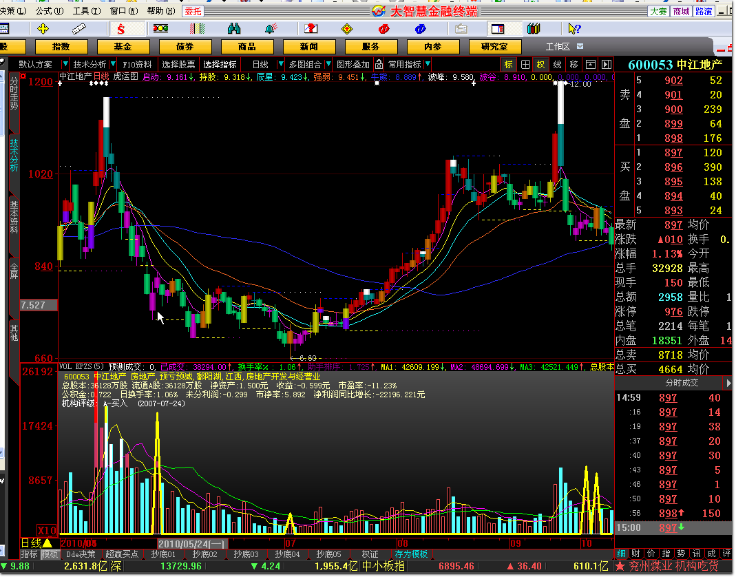Click the ruler measurement toolbar icon
Image resolution: width=736 pixels, height=577 pixels.
click(x=81, y=29)
